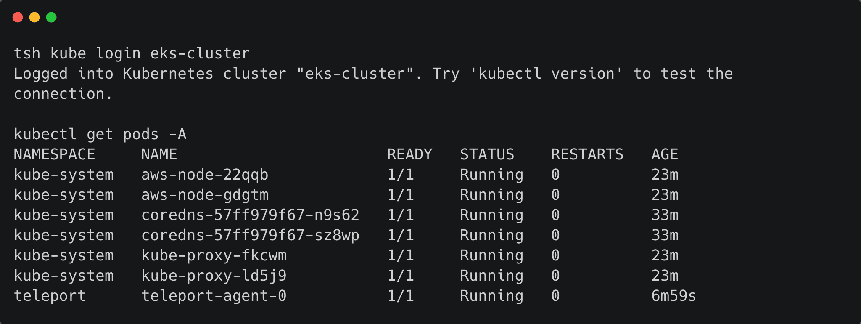Viewport: 861px width, 324px height.
Task: Click pod name coredns-57ff979f67-n9s62
Action: [250, 215]
